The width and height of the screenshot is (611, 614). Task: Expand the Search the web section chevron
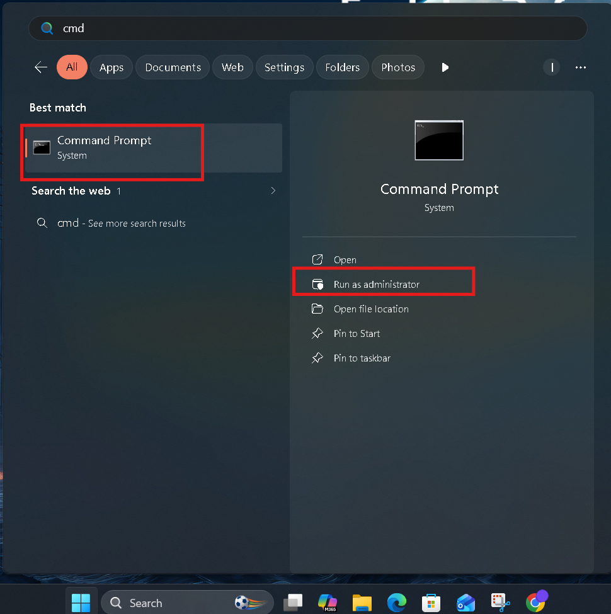(273, 191)
